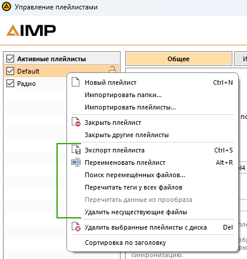The width and height of the screenshot is (247, 259).
Task: Click the close playlist red-minus icon
Action: [x=76, y=122]
